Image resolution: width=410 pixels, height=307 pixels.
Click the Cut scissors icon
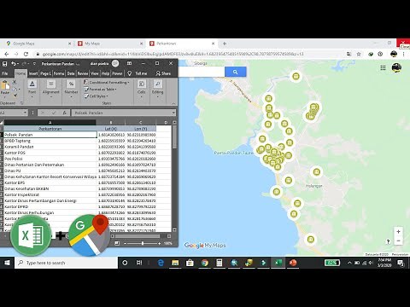pos(15,82)
